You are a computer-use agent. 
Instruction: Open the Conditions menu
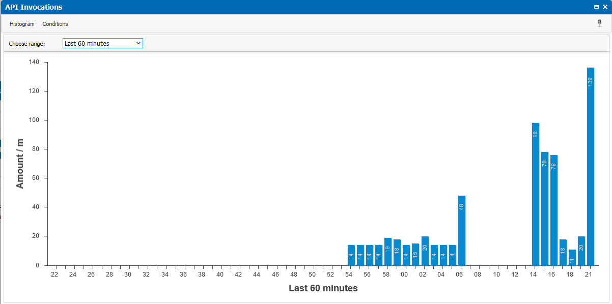point(55,24)
